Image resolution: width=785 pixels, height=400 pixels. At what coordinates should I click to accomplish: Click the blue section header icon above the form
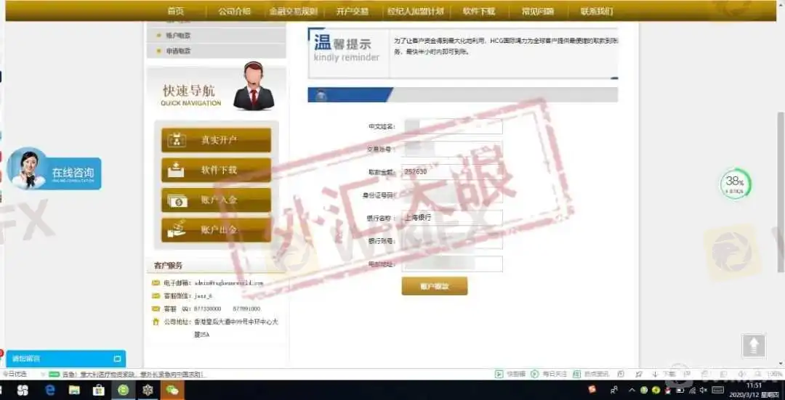321,96
